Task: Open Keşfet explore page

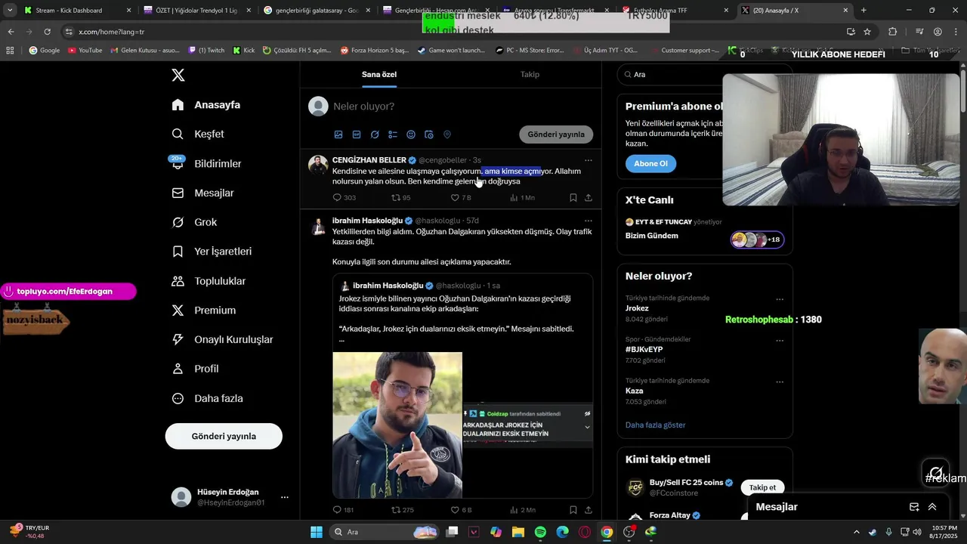Action: point(198,134)
